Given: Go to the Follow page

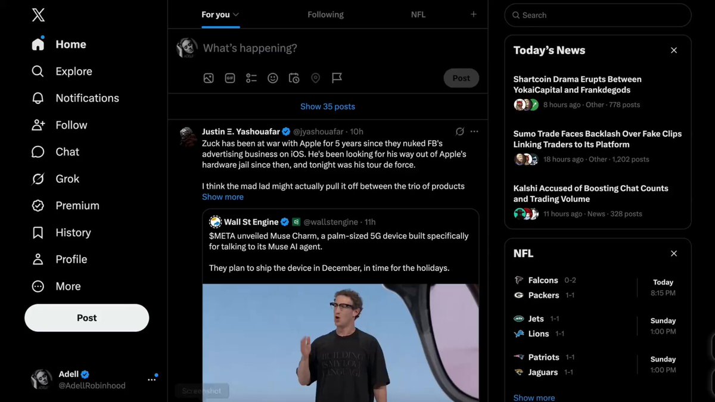Looking at the screenshot, I should tap(60, 125).
